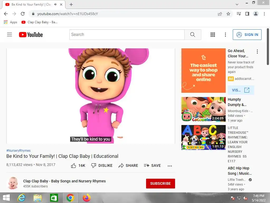The width and height of the screenshot is (270, 203).
Task: Open a new browser tab
Action: [x=71, y=4]
